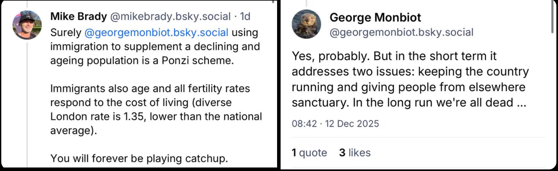
Task: Click the thread line below Mike Brady's avatar
Action: [27, 102]
